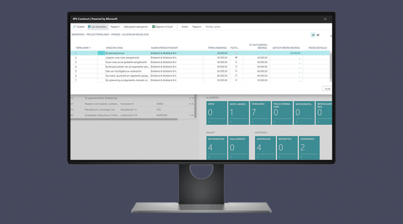Open the chevron on the Uren tile
The height and width of the screenshot is (224, 403).
(x=209, y=122)
